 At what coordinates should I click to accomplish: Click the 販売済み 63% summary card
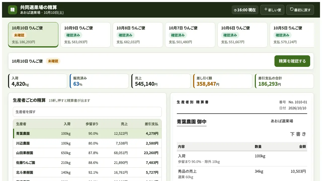99,81
